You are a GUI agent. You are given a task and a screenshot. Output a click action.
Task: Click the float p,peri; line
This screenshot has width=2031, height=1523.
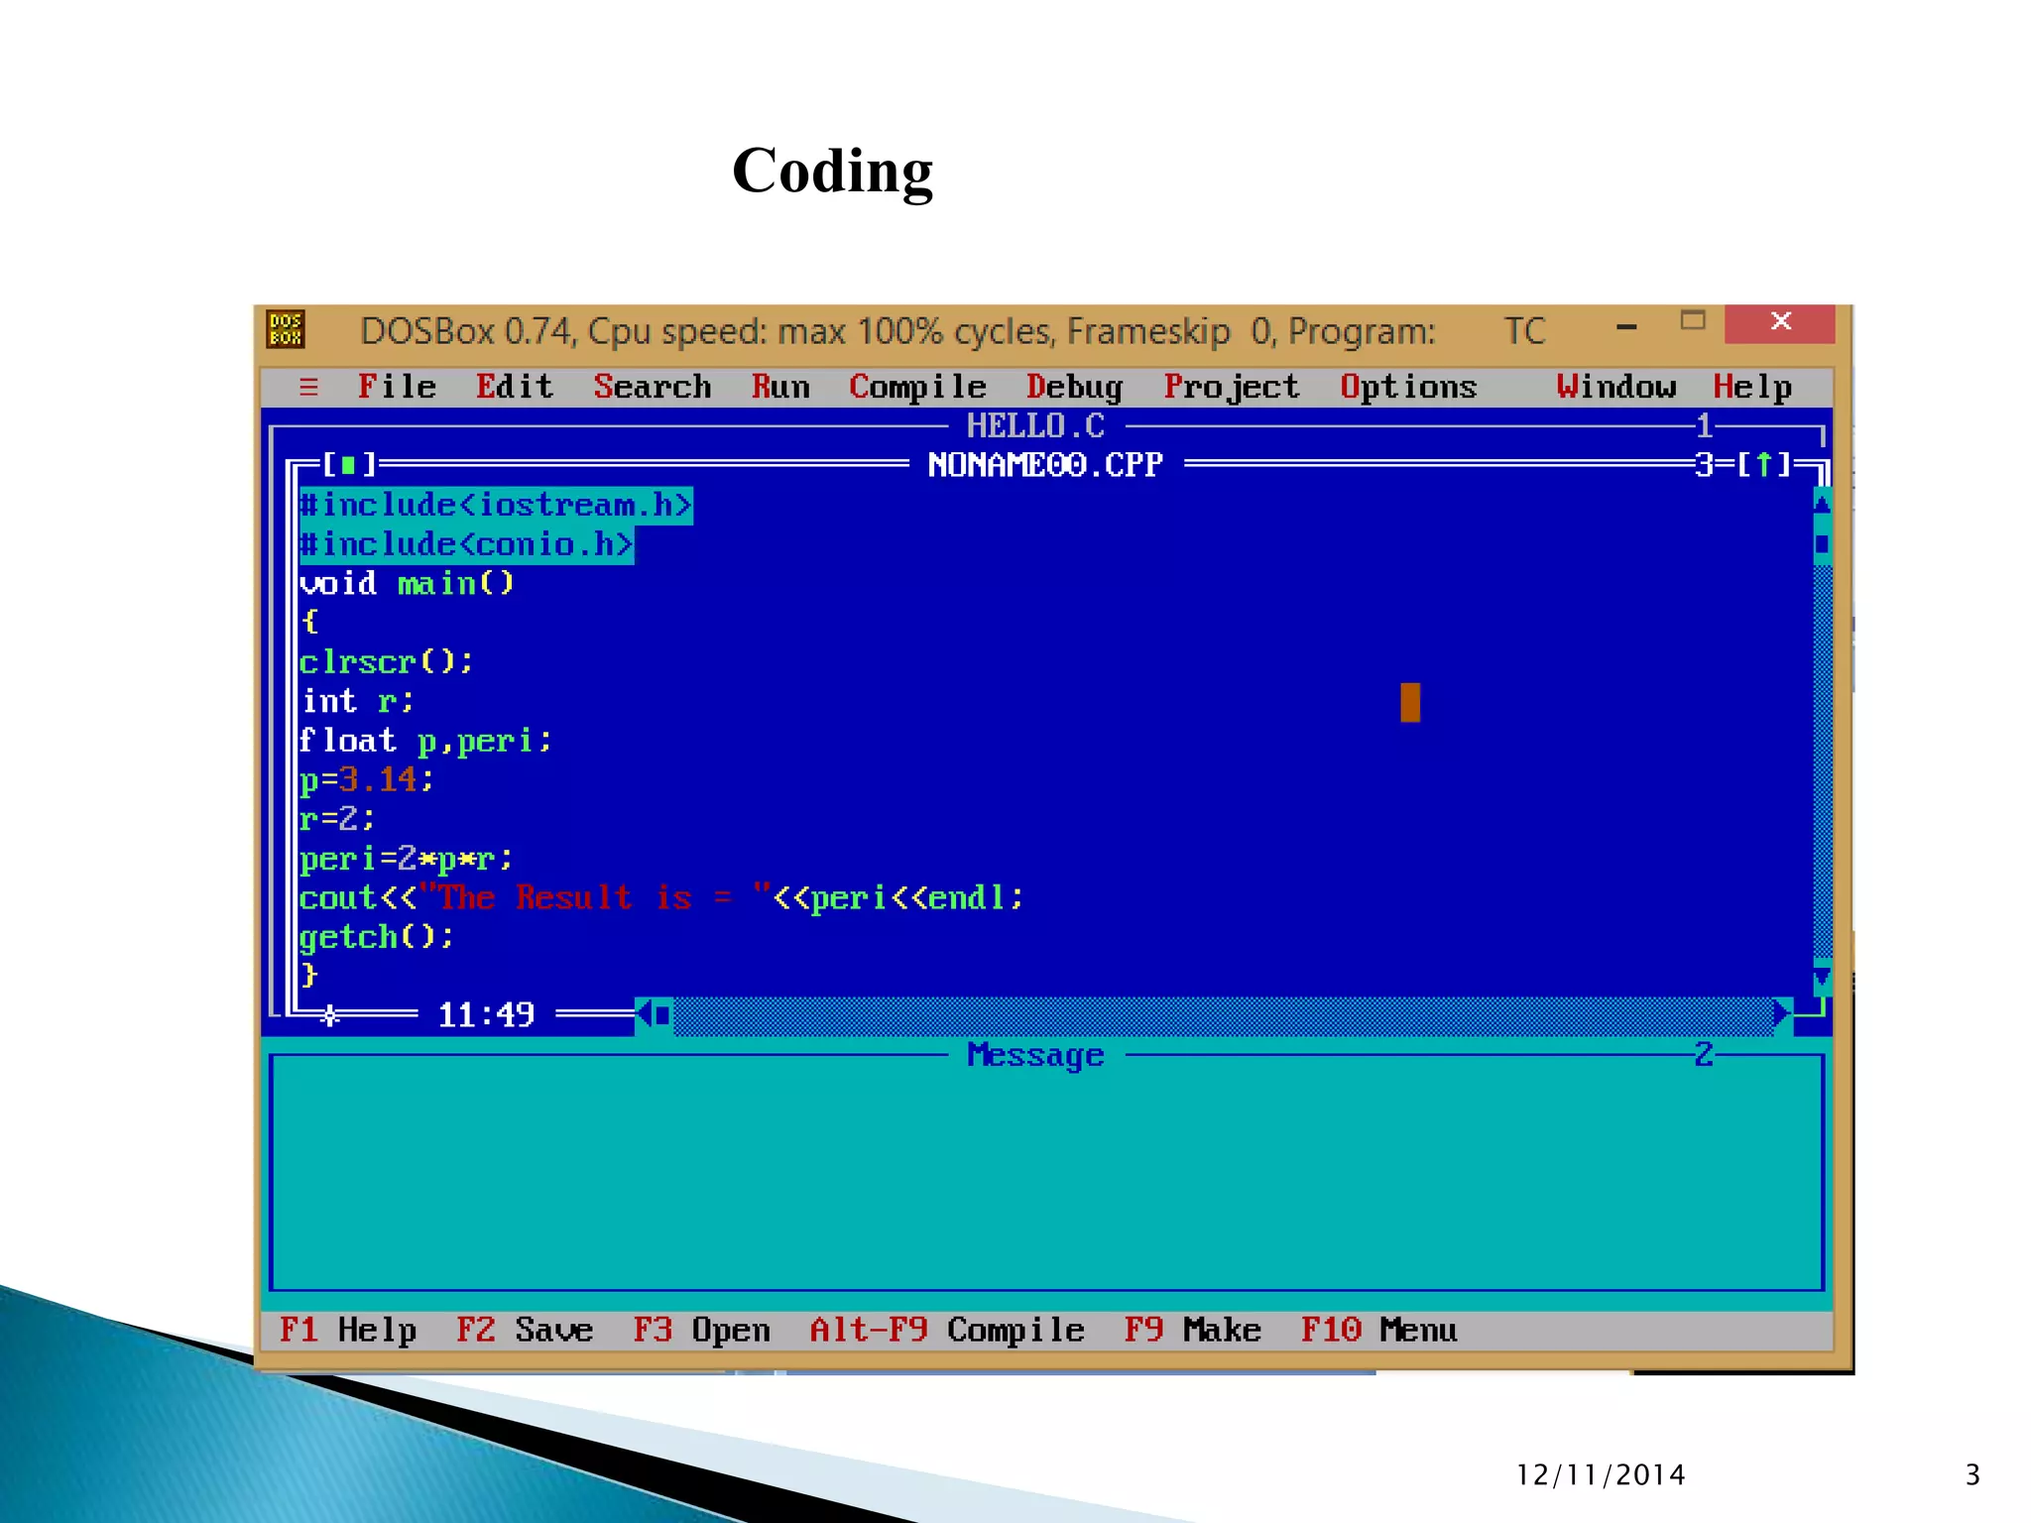pos(426,741)
